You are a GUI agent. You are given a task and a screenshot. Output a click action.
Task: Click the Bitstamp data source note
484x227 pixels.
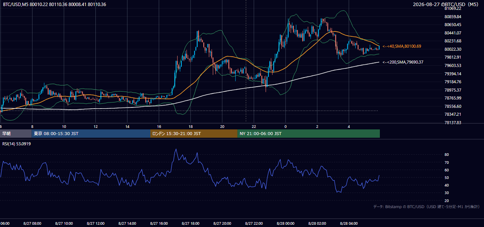pyautogui.click(x=426, y=207)
